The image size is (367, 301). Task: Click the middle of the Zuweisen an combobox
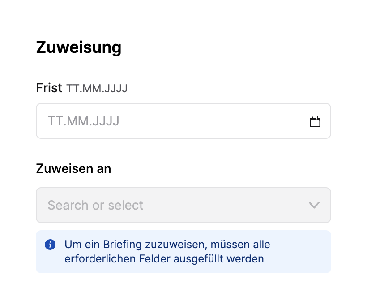(183, 205)
